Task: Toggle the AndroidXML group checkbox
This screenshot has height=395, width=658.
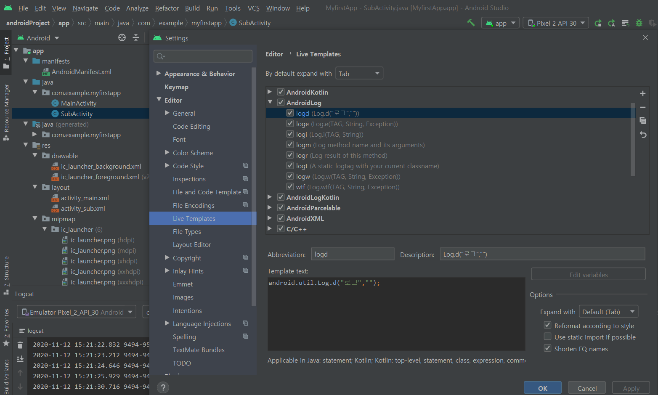Action: pos(281,218)
